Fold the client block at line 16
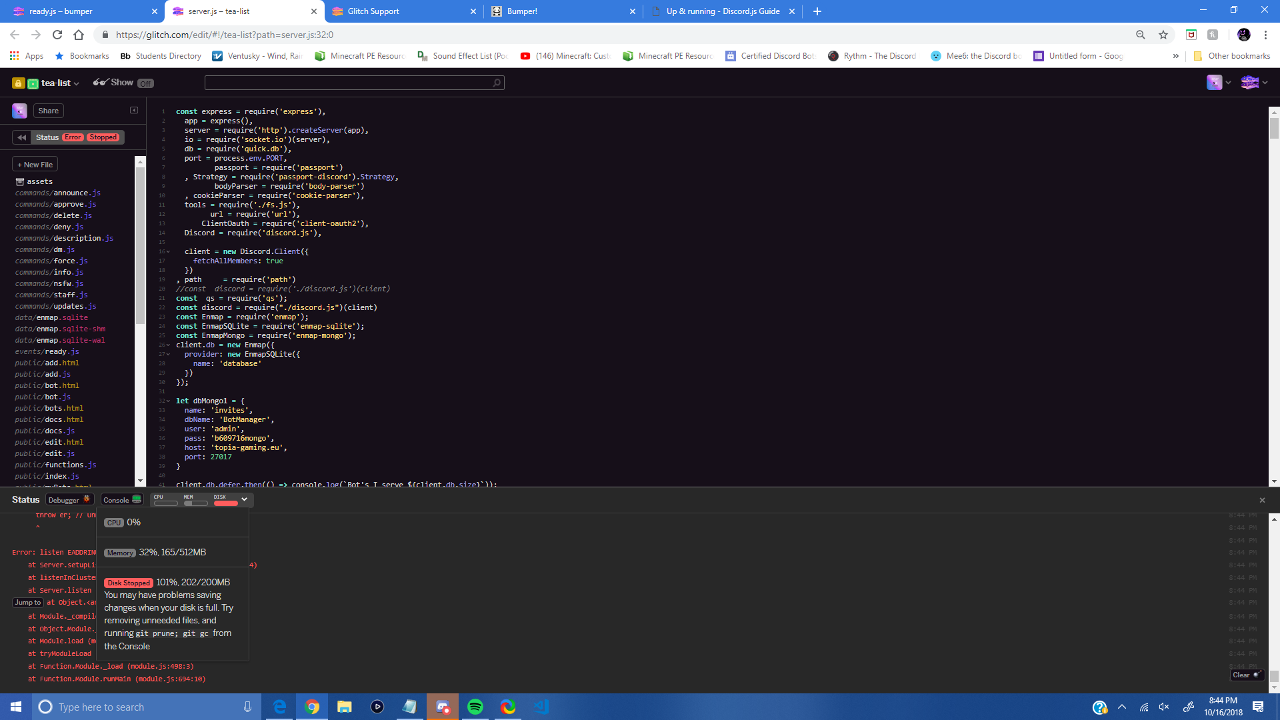 [x=168, y=252]
